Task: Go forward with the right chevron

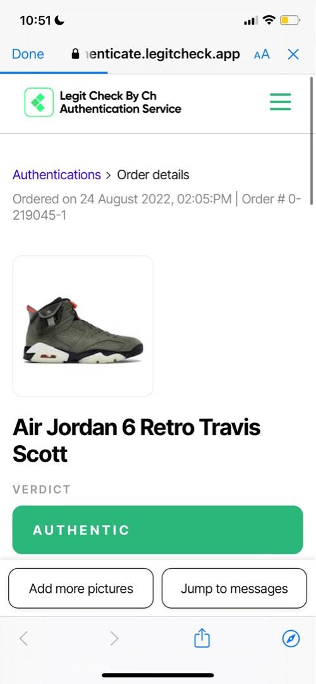Action: [x=114, y=638]
